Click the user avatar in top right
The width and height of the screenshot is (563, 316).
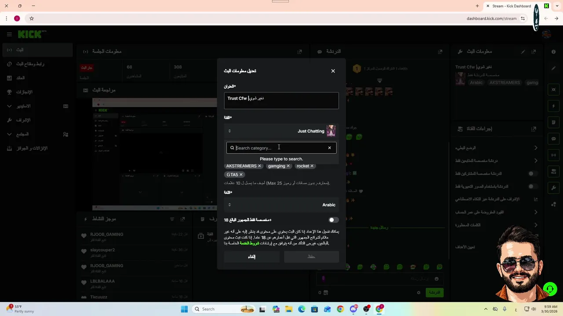click(x=547, y=34)
